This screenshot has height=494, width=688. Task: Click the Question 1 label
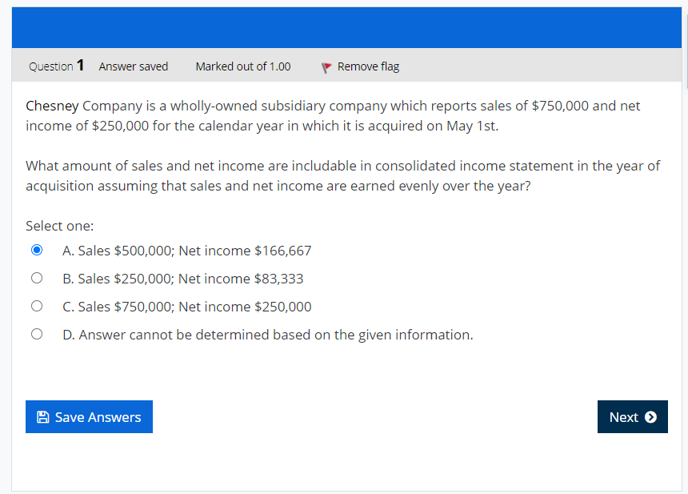click(56, 66)
